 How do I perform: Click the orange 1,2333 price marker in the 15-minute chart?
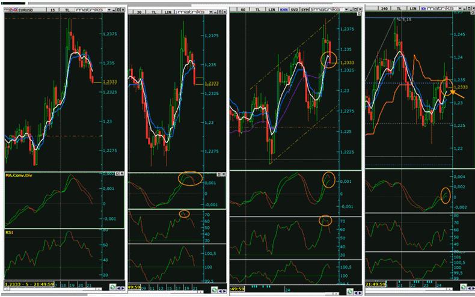(x=109, y=82)
